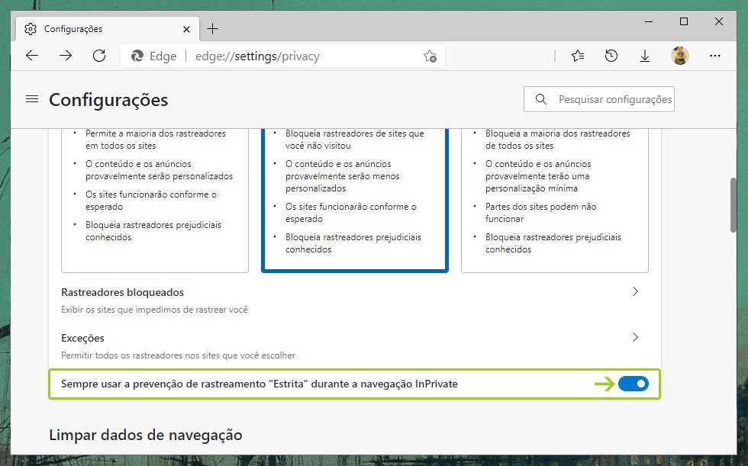
Task: Open the Rastreadores bloqueados row
Action: pos(354,300)
